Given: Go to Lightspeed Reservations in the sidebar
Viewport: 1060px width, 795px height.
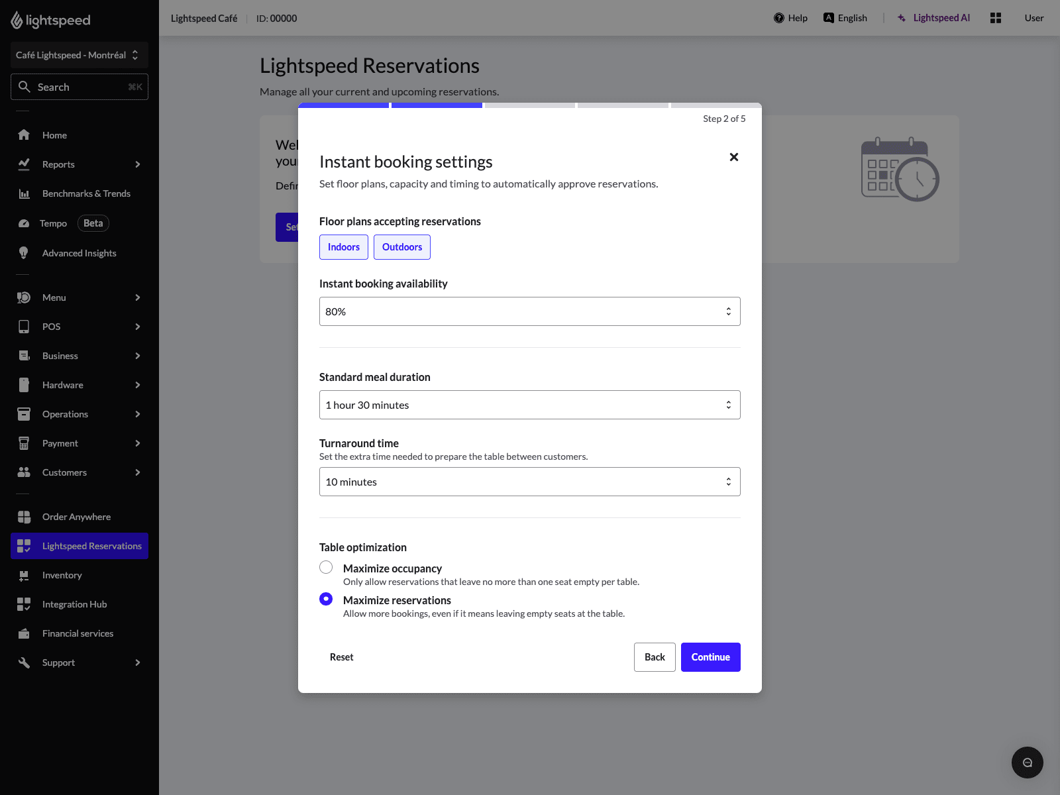Looking at the screenshot, I should pos(91,546).
